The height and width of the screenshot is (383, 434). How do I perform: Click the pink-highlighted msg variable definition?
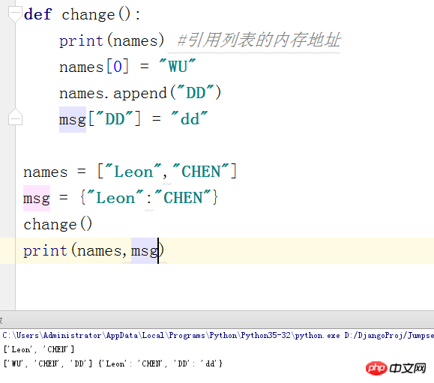click(x=37, y=198)
